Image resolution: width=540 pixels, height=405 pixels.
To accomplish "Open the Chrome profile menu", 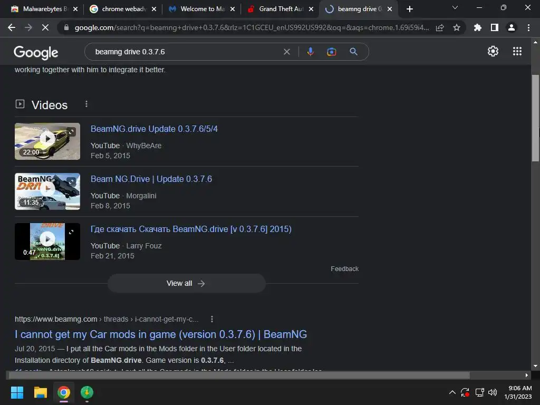I will [512, 27].
